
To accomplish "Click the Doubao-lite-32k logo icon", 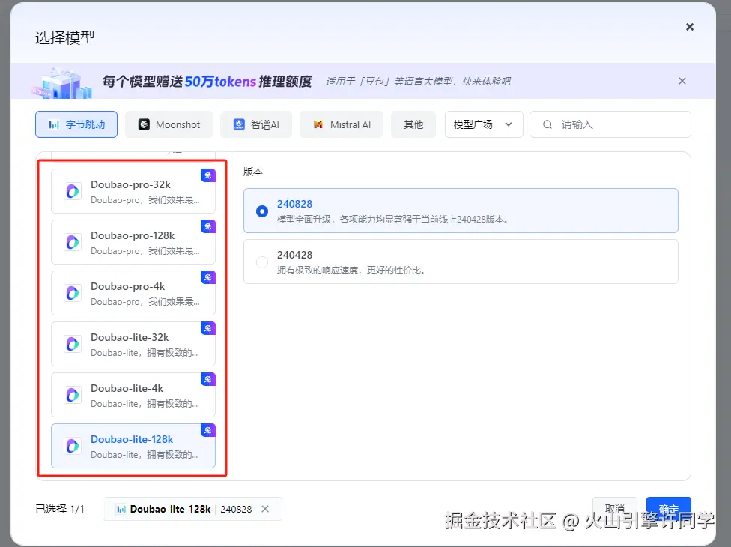I will (72, 344).
